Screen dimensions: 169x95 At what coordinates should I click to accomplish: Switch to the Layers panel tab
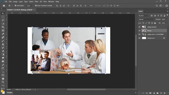coord(140,11)
